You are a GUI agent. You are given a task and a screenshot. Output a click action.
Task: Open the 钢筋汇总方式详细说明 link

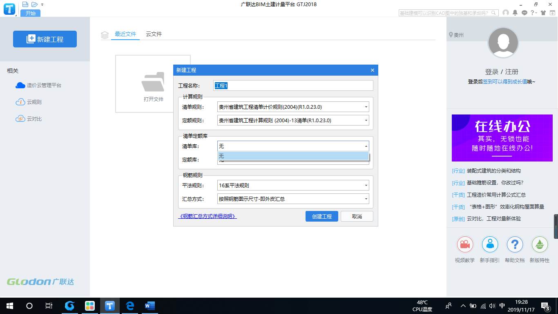tap(208, 216)
